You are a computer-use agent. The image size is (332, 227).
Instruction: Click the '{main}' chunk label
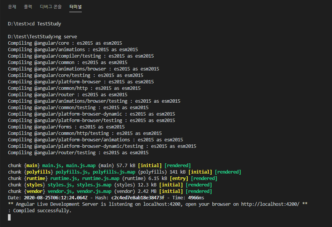32,166
